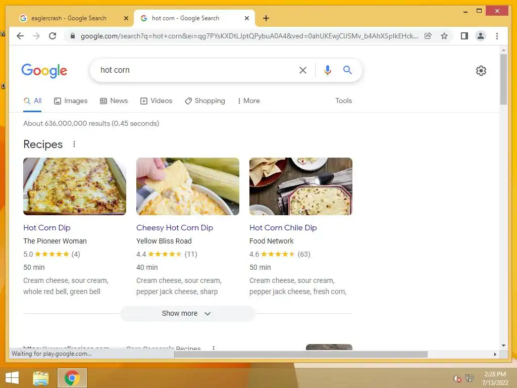The image size is (517, 388).
Task: Click the horizontal scrollbar thumb
Action: coord(301,354)
